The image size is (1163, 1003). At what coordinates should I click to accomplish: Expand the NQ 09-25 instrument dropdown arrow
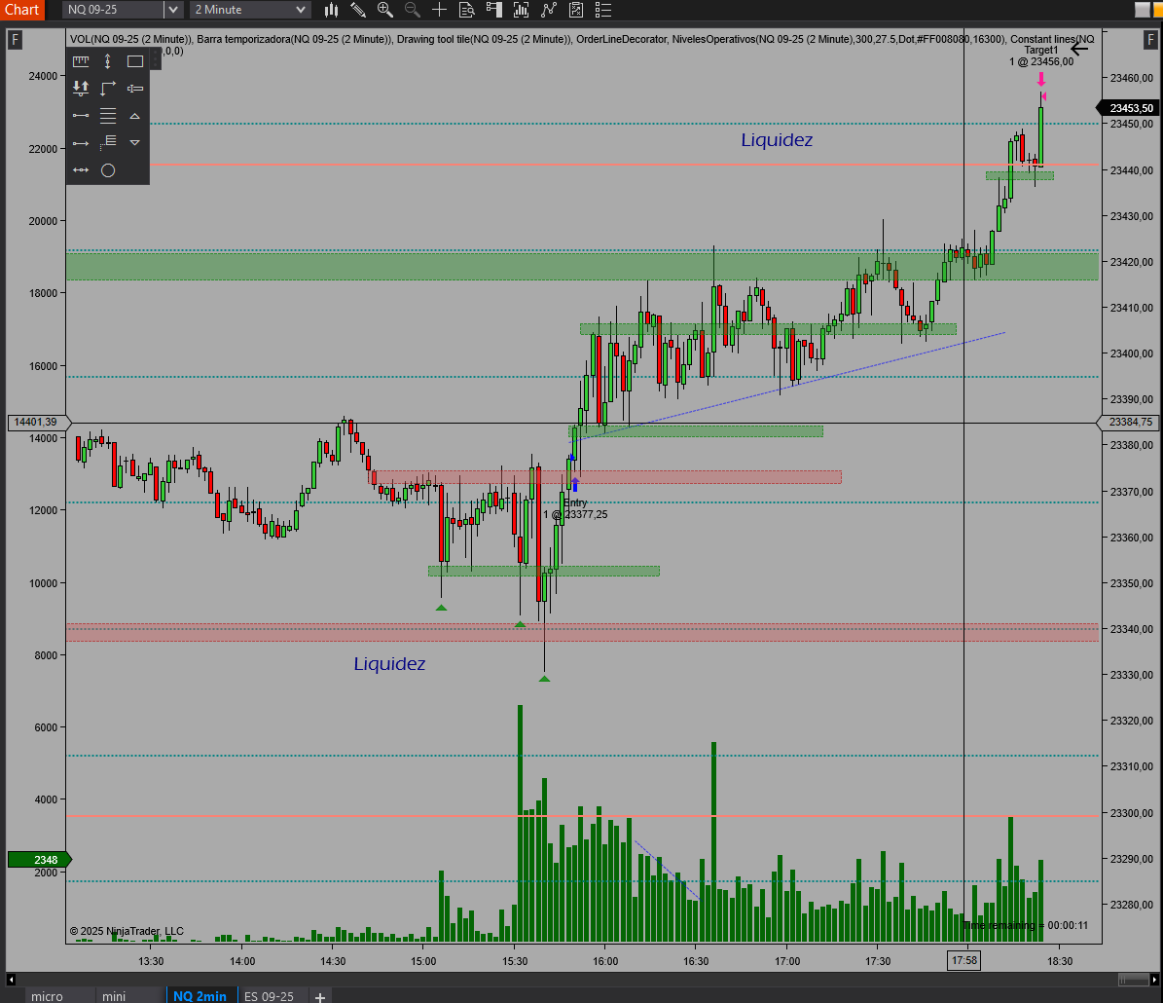[x=173, y=10]
